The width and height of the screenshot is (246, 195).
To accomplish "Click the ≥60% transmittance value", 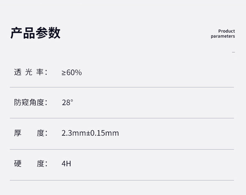I will 72,72.
